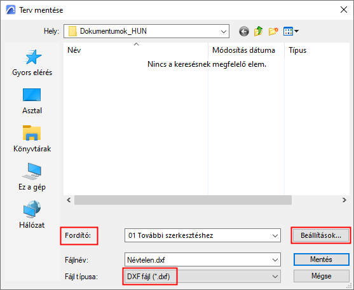This screenshot has width=354, height=290.
Task: Close the Terv mentése dialog
Action: click(x=344, y=10)
